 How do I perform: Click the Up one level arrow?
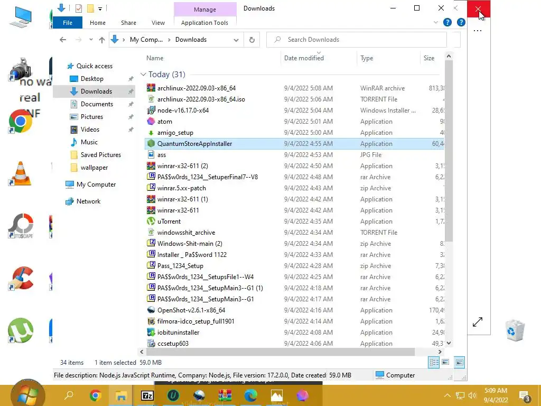tap(102, 40)
